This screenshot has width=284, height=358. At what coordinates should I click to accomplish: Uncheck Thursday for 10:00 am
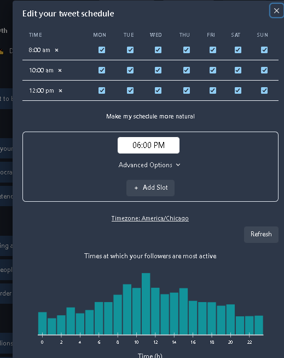point(187,70)
